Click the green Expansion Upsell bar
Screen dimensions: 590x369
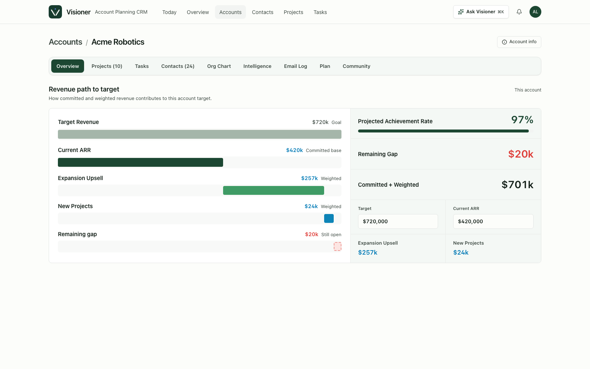274,190
